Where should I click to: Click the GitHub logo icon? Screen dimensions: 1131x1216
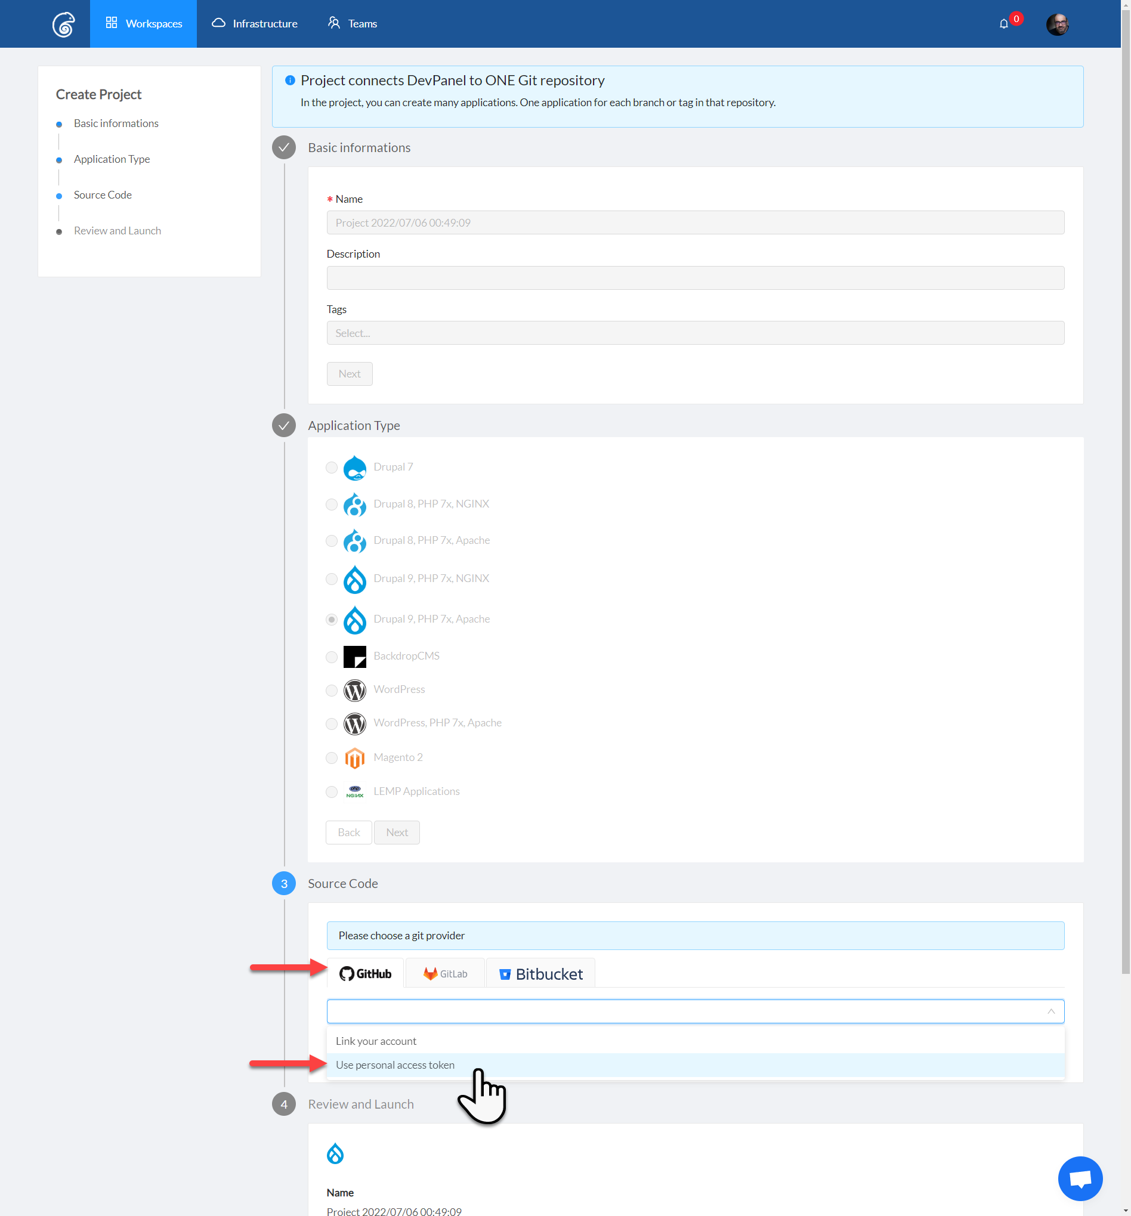point(346,973)
